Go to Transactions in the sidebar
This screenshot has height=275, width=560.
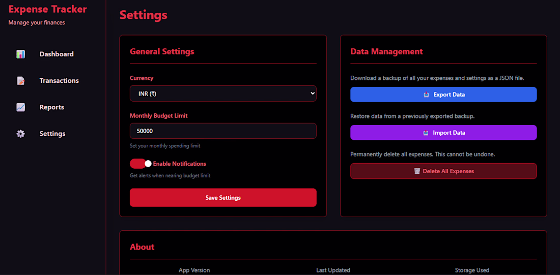coord(59,81)
